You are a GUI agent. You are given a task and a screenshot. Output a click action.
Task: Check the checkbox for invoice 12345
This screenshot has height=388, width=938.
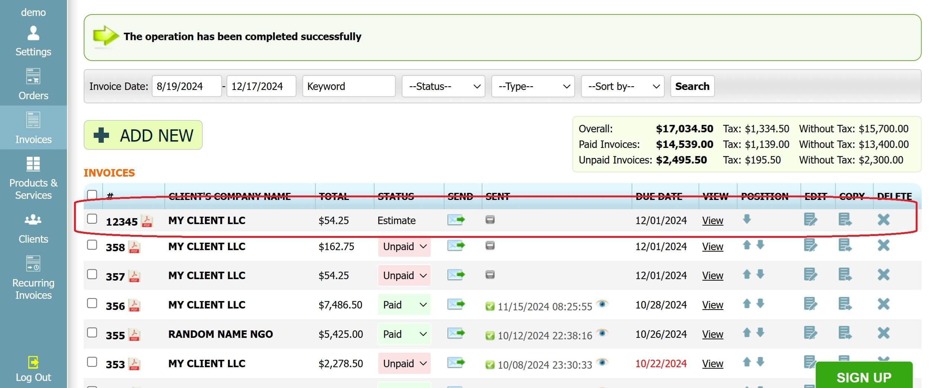[x=92, y=219]
